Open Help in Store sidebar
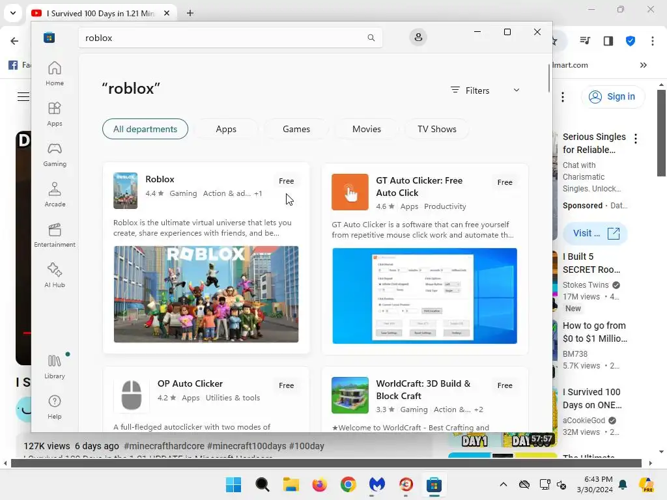Viewport: 667px width, 500px height. [x=55, y=407]
